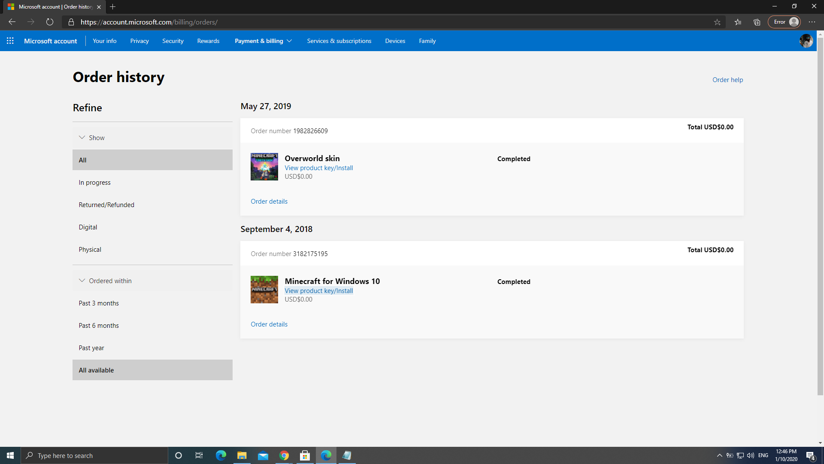Click the Minecraft for Windows 10 title
The height and width of the screenshot is (464, 824).
click(x=332, y=281)
